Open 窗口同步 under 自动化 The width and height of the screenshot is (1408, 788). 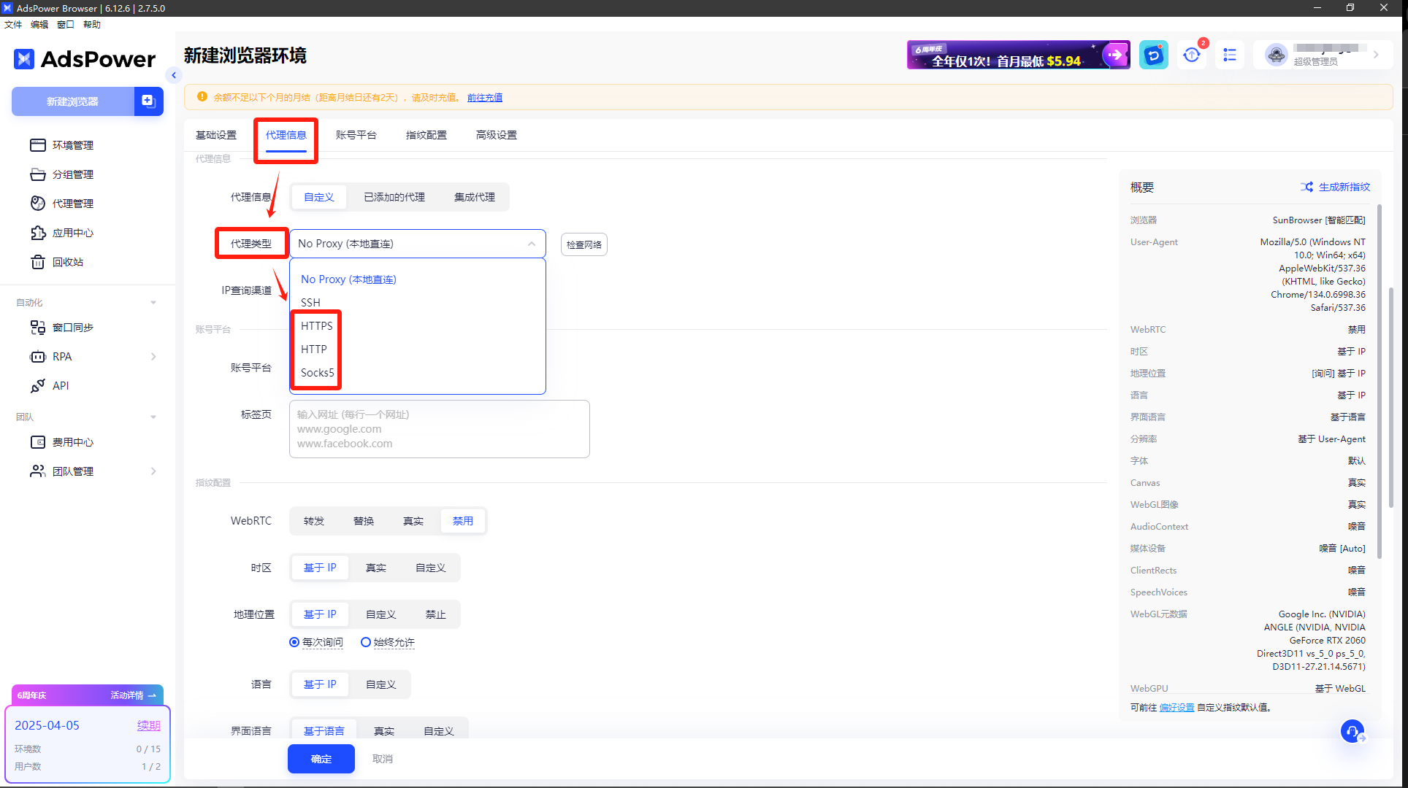pos(74,327)
